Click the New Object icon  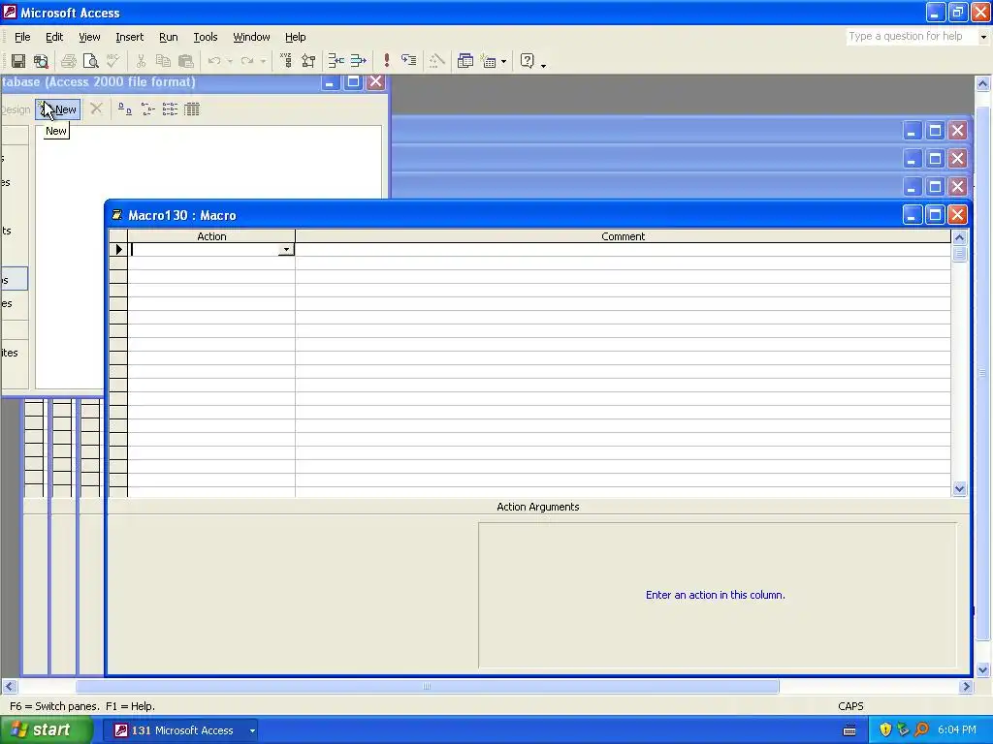(x=489, y=61)
